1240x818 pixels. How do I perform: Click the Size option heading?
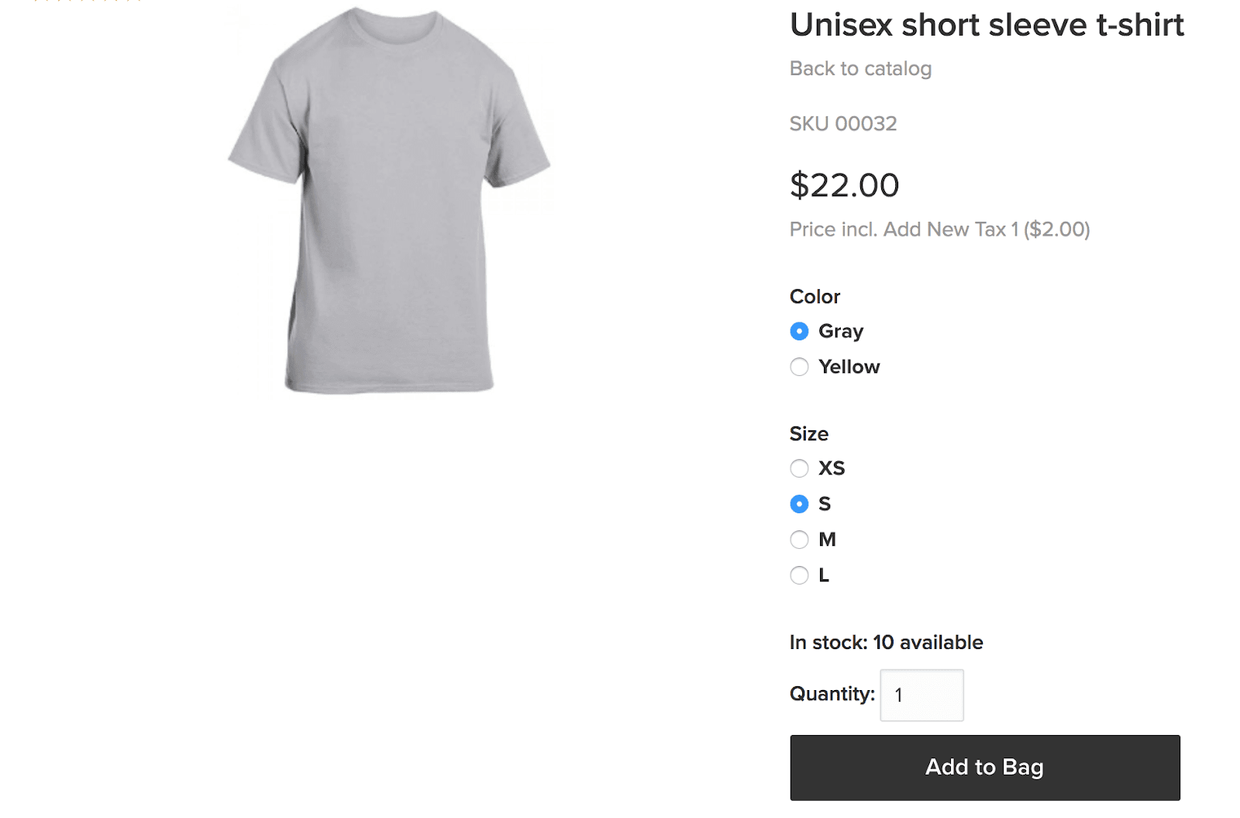pos(809,434)
